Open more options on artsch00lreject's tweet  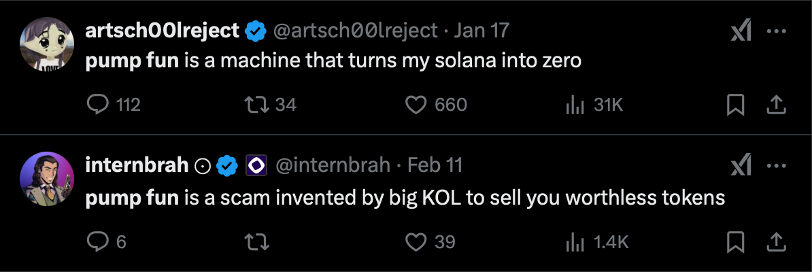[x=777, y=31]
